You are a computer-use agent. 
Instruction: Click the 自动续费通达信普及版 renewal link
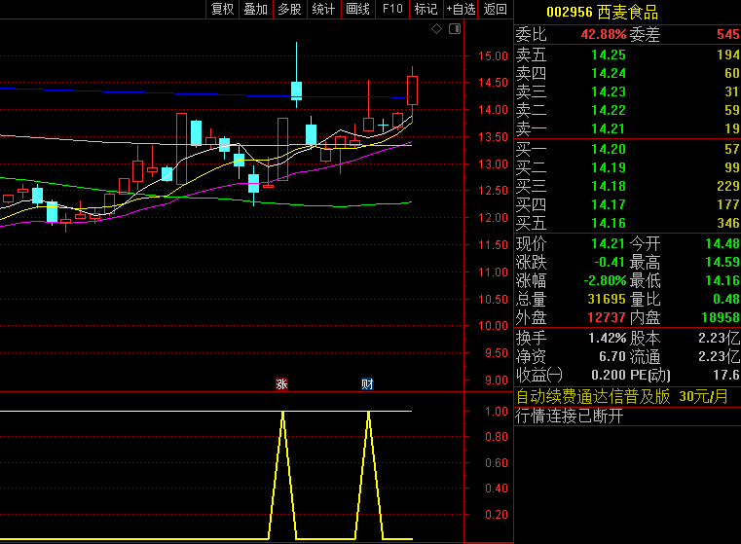click(593, 396)
